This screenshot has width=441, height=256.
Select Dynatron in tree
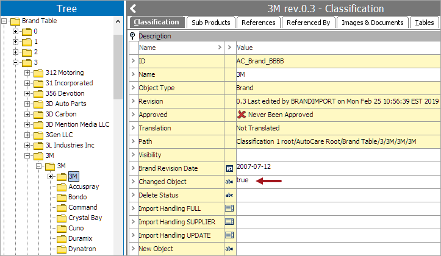click(x=82, y=249)
